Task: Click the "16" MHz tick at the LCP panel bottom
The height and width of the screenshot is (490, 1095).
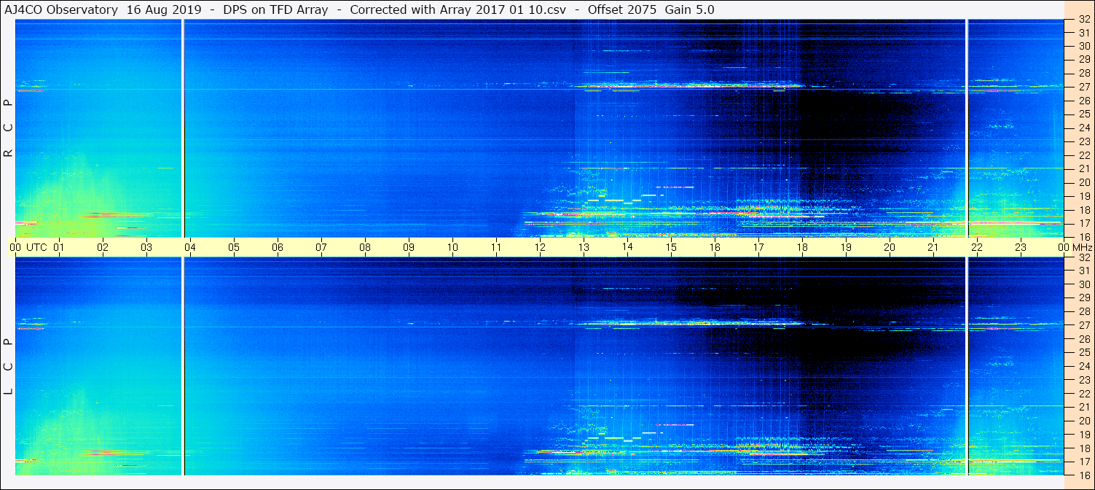Action: 1083,475
